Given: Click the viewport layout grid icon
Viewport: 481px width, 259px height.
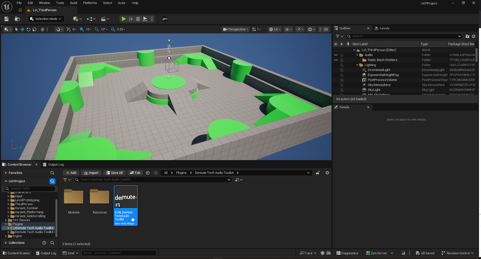Looking at the screenshot, I should coord(326,29).
